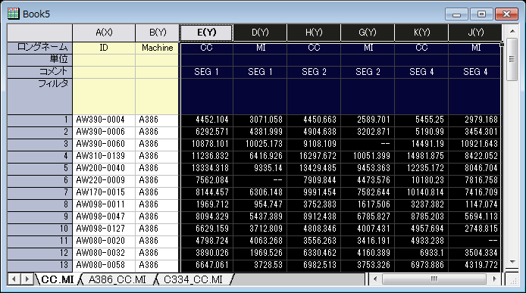Click cell value 10878.101
526x293 pixels.
[206, 144]
